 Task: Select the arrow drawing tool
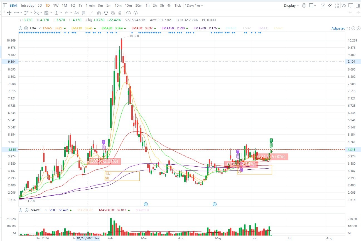point(67,13)
